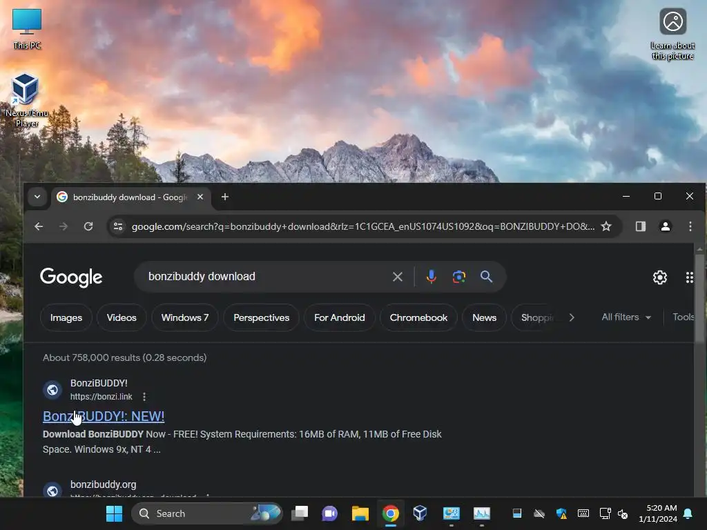This screenshot has width=707, height=530.
Task: Open muted volume tray icon
Action: coord(623,513)
